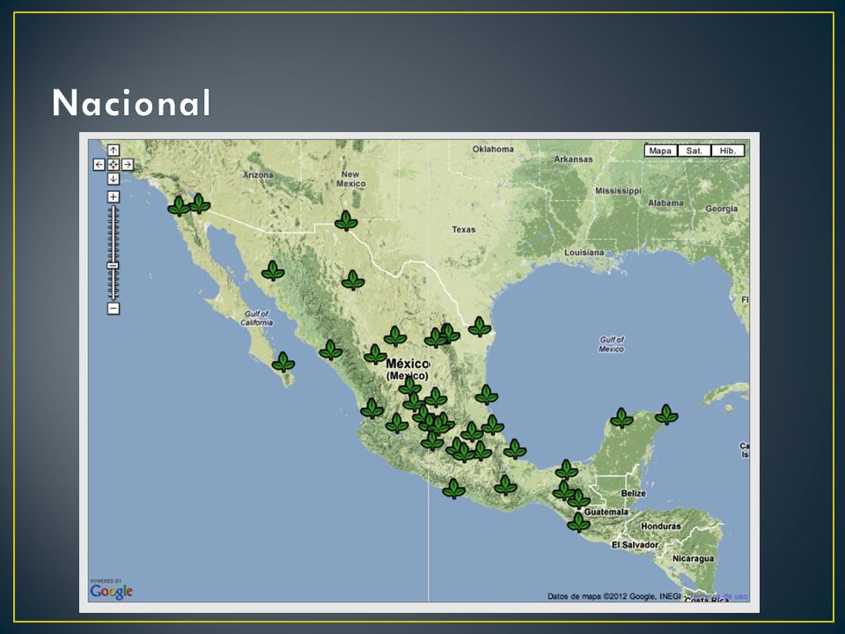
Task: Select the southernmost leaf marker near Guatemala's Pacific coast
Action: coord(579,522)
